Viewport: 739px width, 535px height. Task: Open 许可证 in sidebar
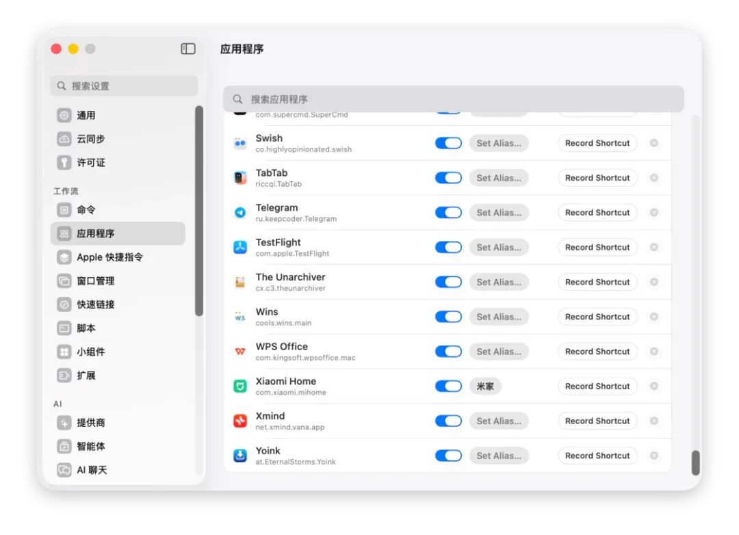118,162
